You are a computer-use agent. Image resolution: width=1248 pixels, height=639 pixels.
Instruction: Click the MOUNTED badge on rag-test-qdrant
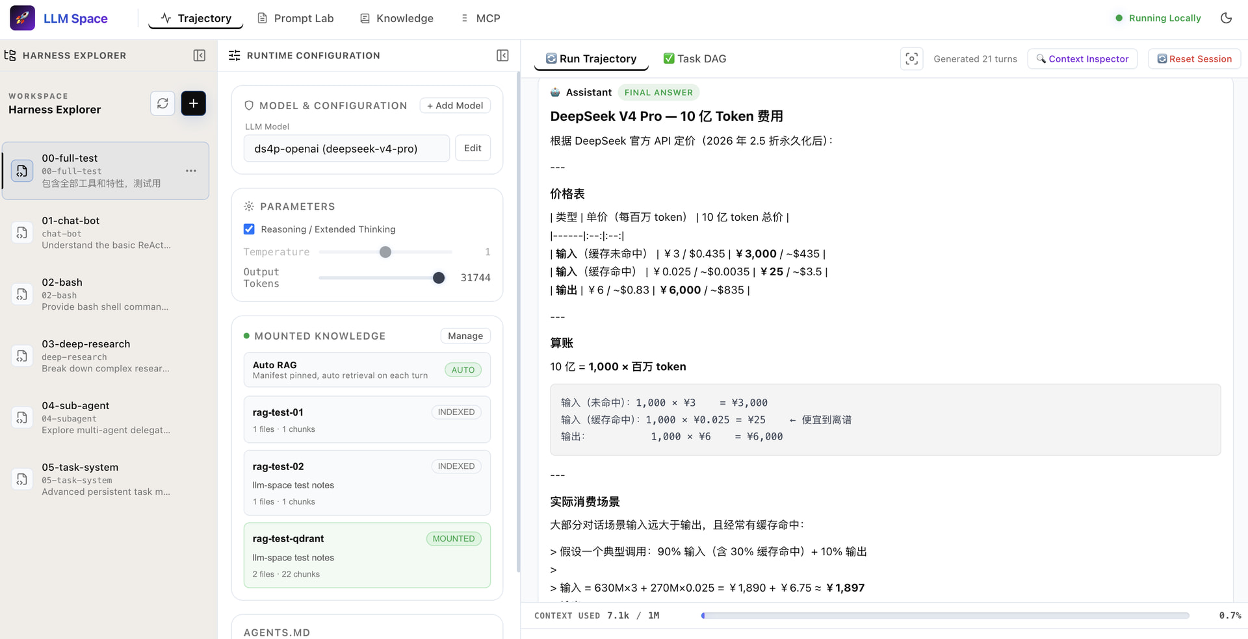(x=454, y=539)
